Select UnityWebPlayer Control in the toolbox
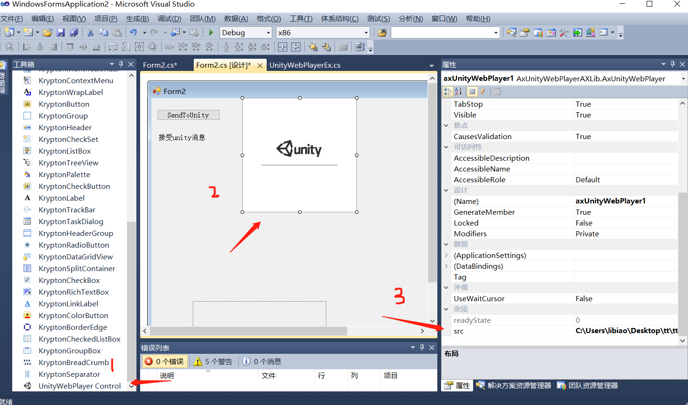 [x=79, y=386]
